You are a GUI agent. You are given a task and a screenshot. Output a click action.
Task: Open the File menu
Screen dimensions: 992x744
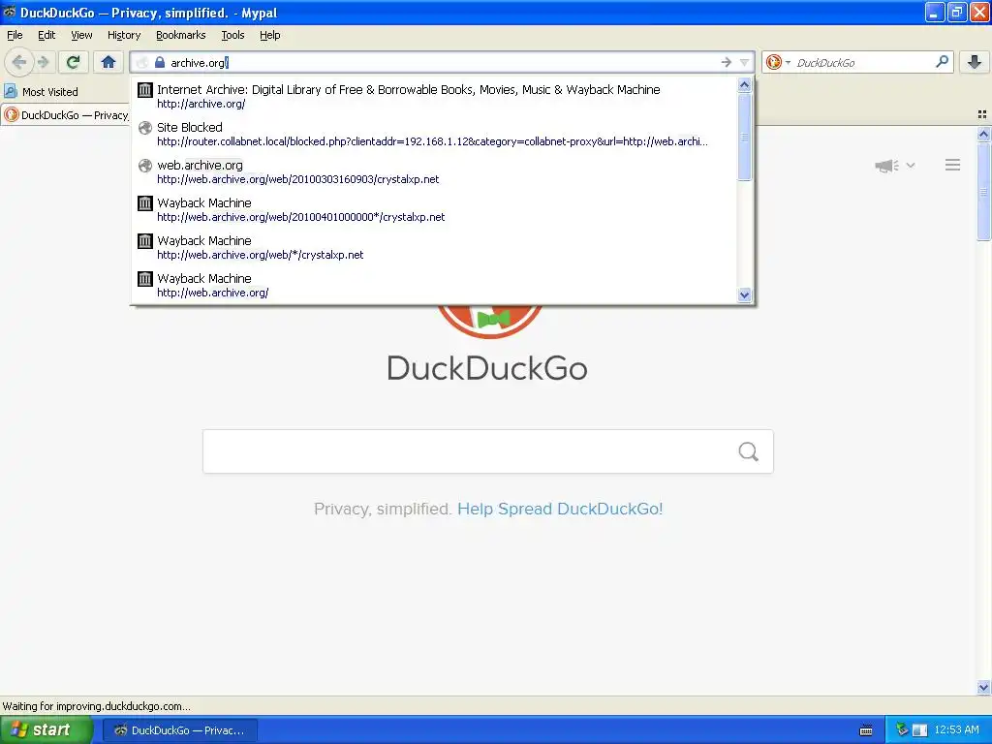pos(15,35)
